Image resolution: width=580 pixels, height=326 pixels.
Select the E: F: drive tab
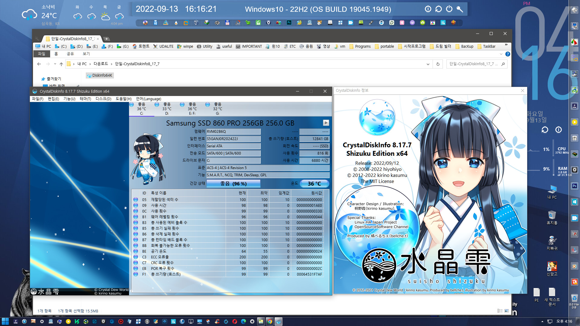(x=192, y=109)
